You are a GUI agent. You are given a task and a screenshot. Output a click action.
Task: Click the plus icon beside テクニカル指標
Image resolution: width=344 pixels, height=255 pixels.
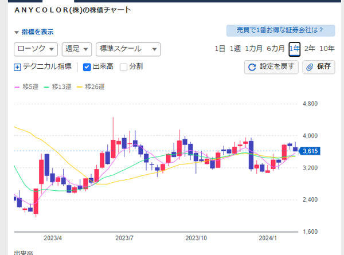17,67
